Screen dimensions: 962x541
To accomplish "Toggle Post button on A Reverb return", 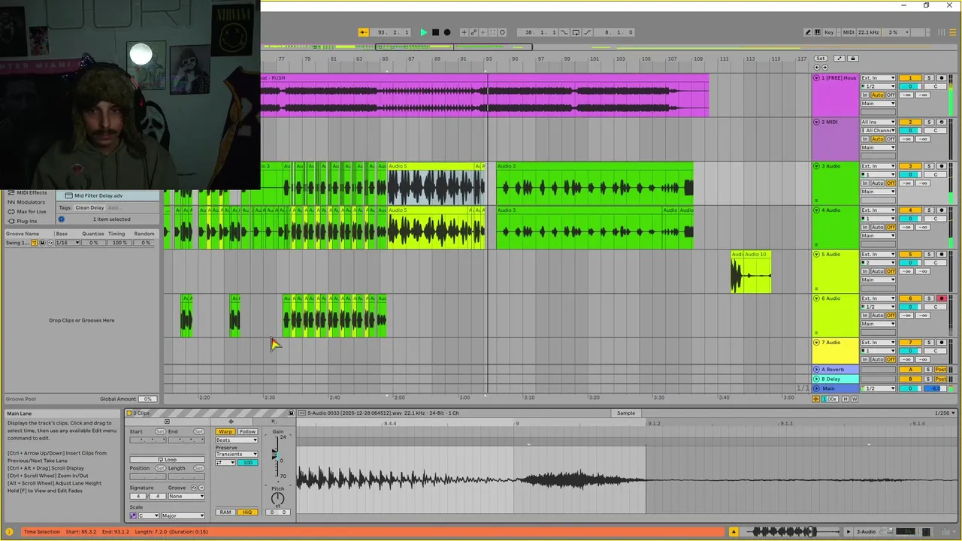I will [x=940, y=370].
